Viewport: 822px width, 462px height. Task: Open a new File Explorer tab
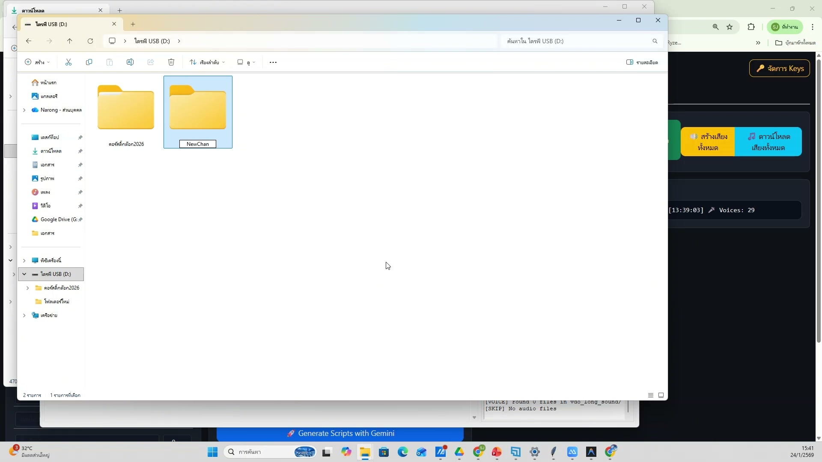click(133, 24)
